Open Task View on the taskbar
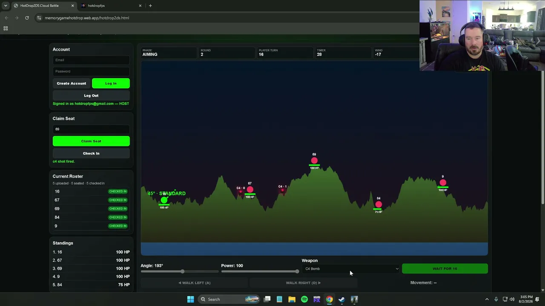Image resolution: width=545 pixels, height=306 pixels. pyautogui.click(x=267, y=299)
